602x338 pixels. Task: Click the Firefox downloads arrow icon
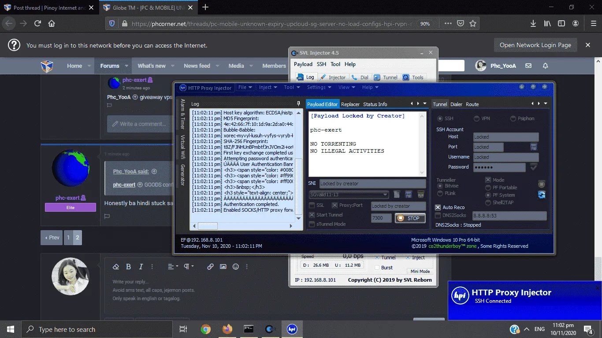(x=533, y=23)
